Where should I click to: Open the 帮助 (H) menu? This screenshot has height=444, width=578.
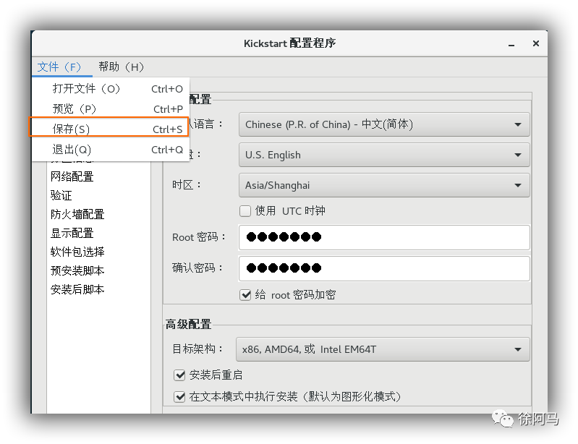(x=121, y=67)
